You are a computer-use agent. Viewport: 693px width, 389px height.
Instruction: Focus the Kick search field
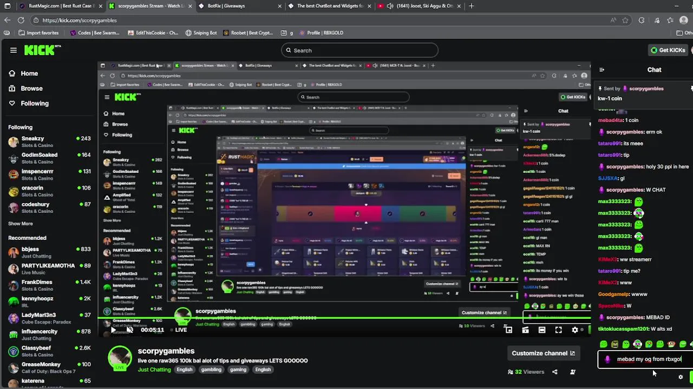coord(359,50)
